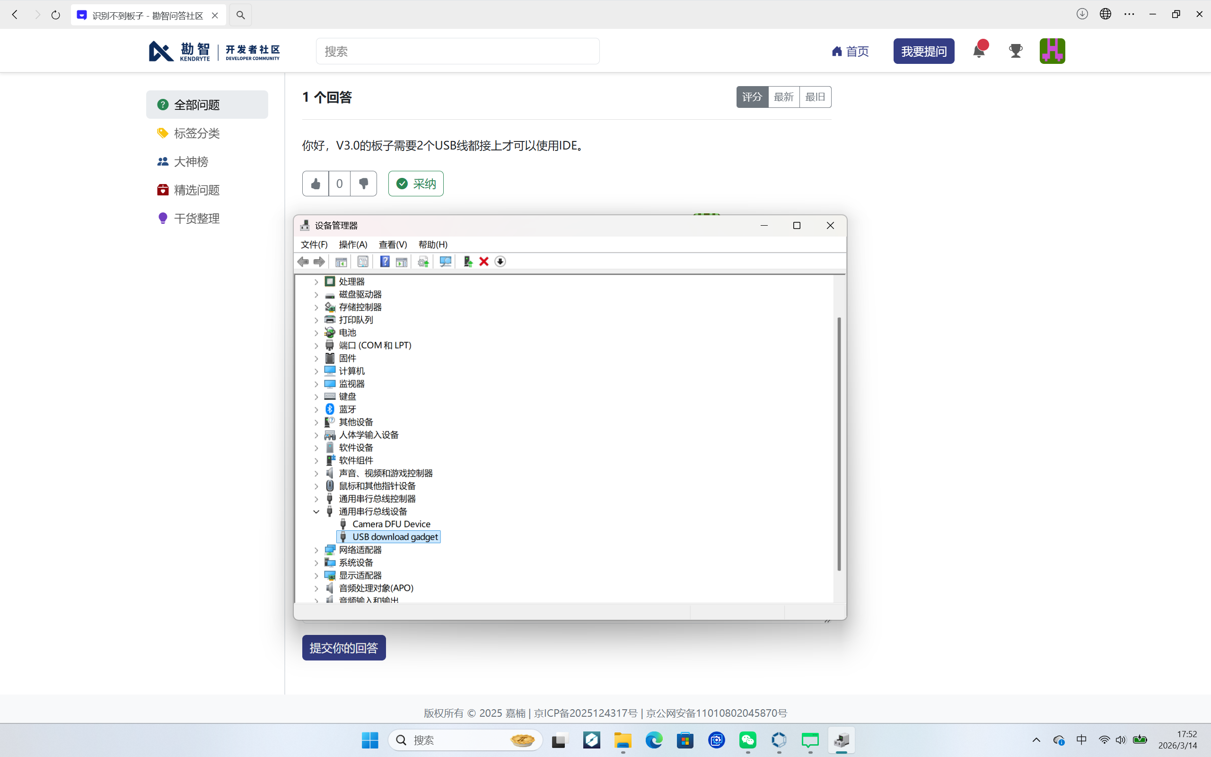Click the Properties icon in Device Manager toolbar
This screenshot has height=757, width=1211.
coord(363,261)
